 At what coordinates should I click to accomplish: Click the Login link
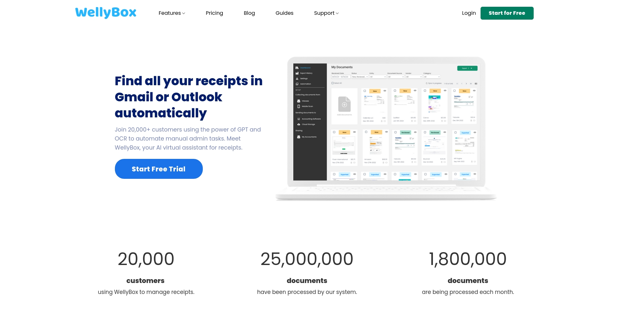(469, 13)
